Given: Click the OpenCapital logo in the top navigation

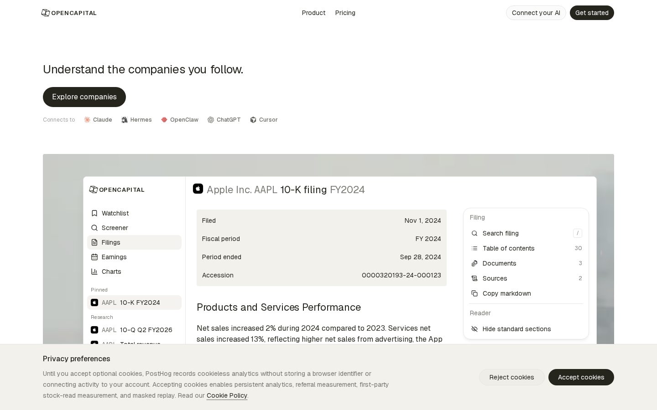Looking at the screenshot, I should 69,13.
